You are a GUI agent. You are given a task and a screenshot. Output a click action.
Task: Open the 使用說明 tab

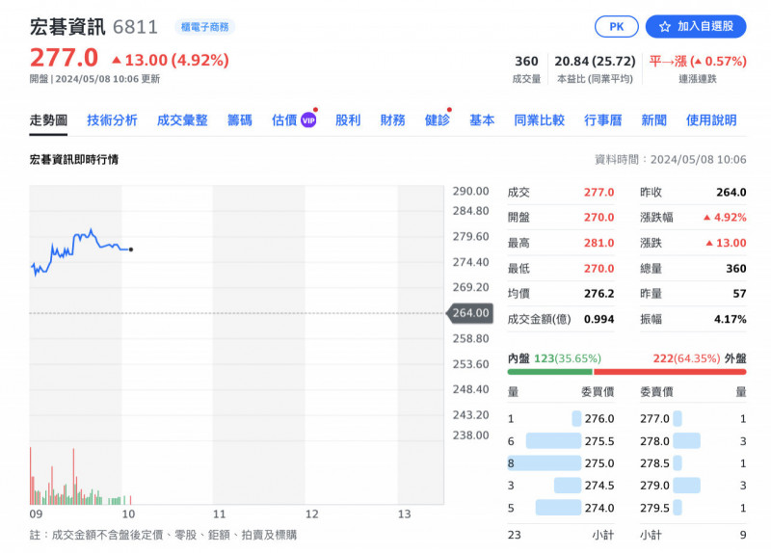[x=711, y=119]
